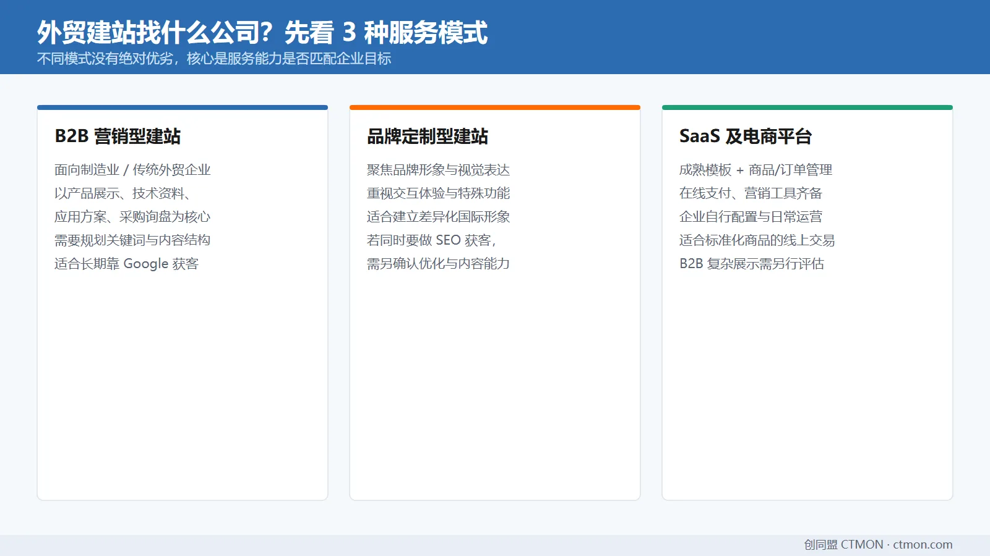Click line '适合标准化商品的线上交易'
Viewport: 990px width, 556px height.
(x=757, y=240)
